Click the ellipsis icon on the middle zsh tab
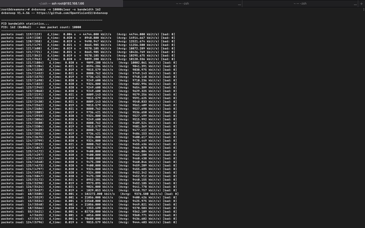Viewport: 365px width, 228px height. point(239,4)
